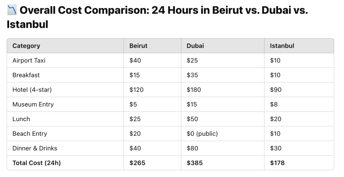Click the Lunch row label
Image resolution: width=344 pixels, height=177 pixels.
point(21,119)
